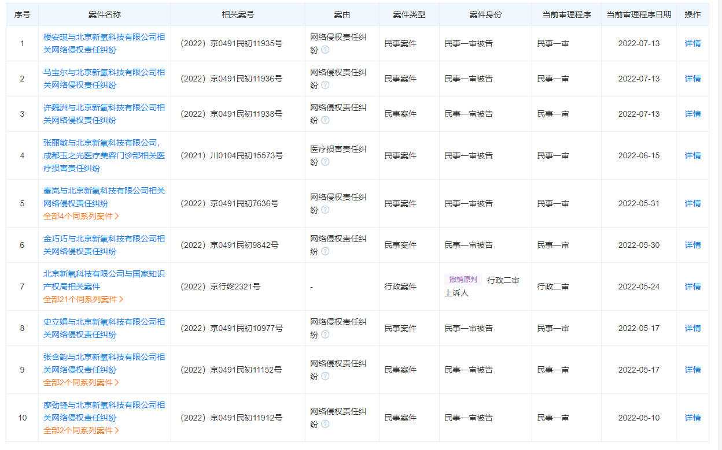This screenshot has height=450, width=722.
Task: Click help icon beside row 1 case cause
Action: click(325, 50)
